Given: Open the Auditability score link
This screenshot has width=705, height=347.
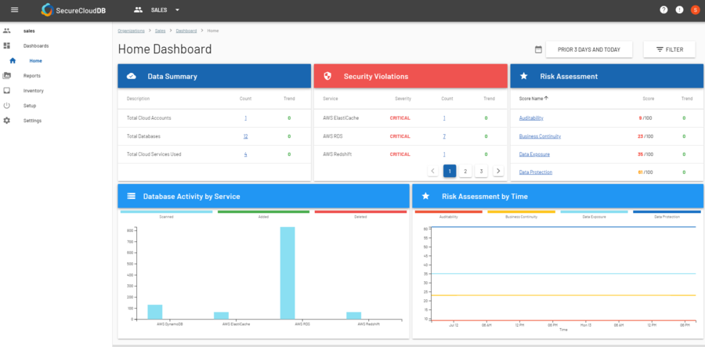Looking at the screenshot, I should (530, 118).
